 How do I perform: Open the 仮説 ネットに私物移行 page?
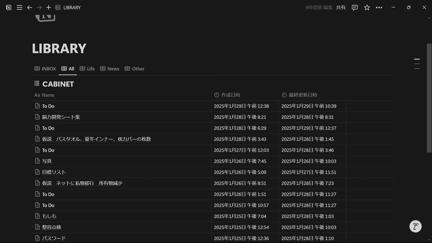click(82, 183)
